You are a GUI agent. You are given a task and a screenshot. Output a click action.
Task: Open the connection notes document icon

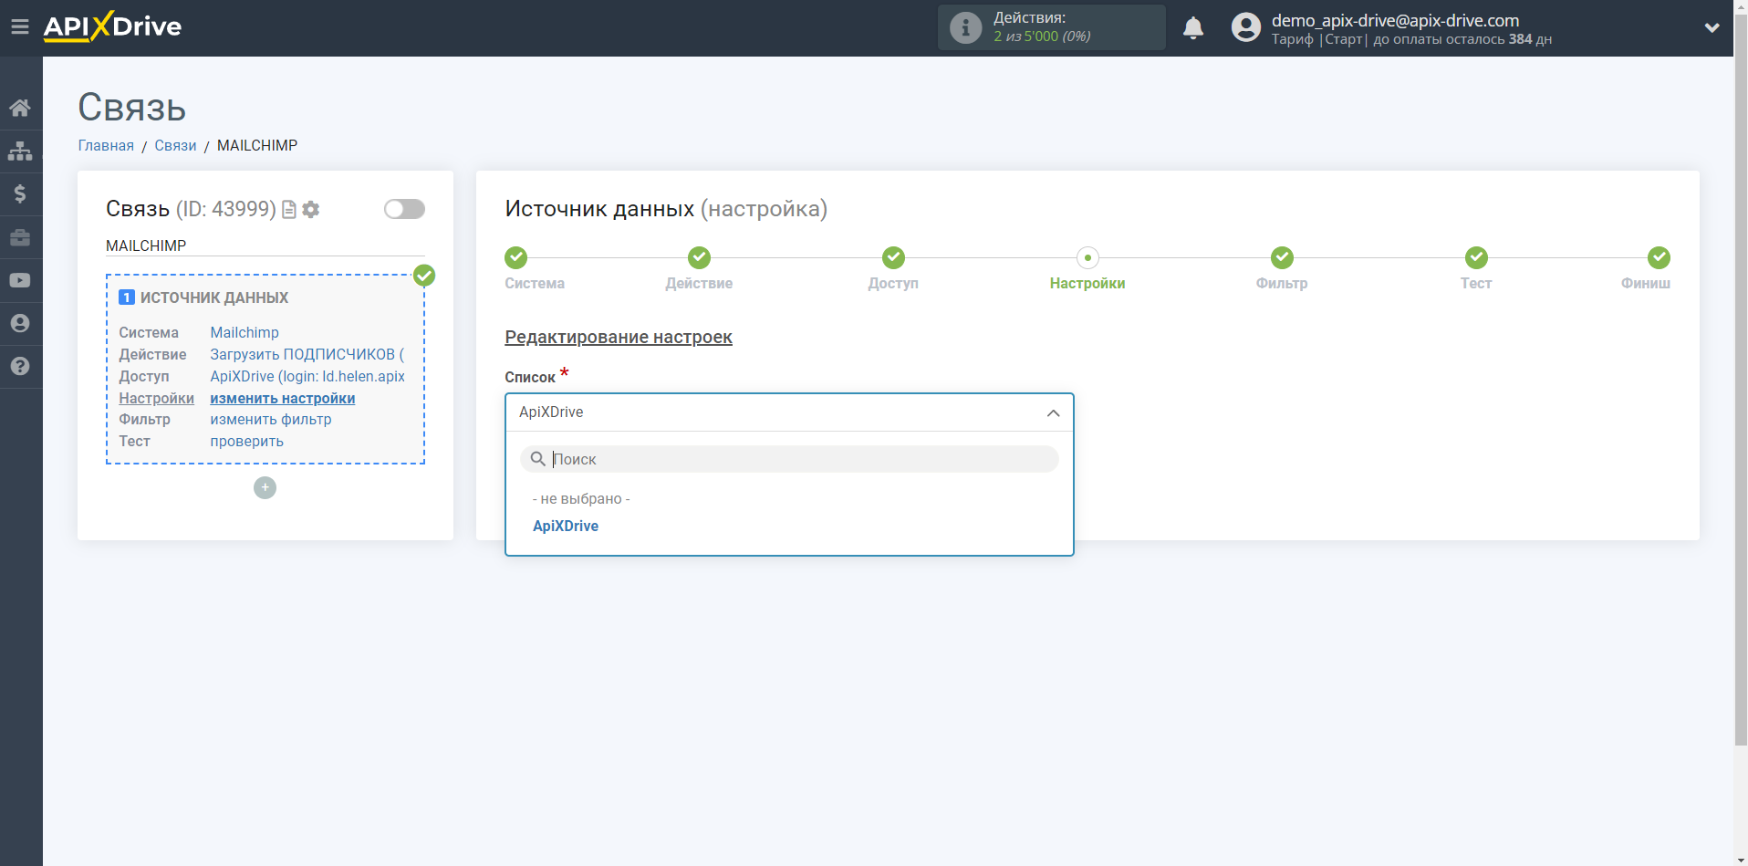(x=289, y=210)
